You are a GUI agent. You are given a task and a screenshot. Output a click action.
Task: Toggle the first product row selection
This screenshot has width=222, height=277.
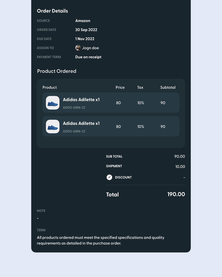pyautogui.click(x=111, y=103)
